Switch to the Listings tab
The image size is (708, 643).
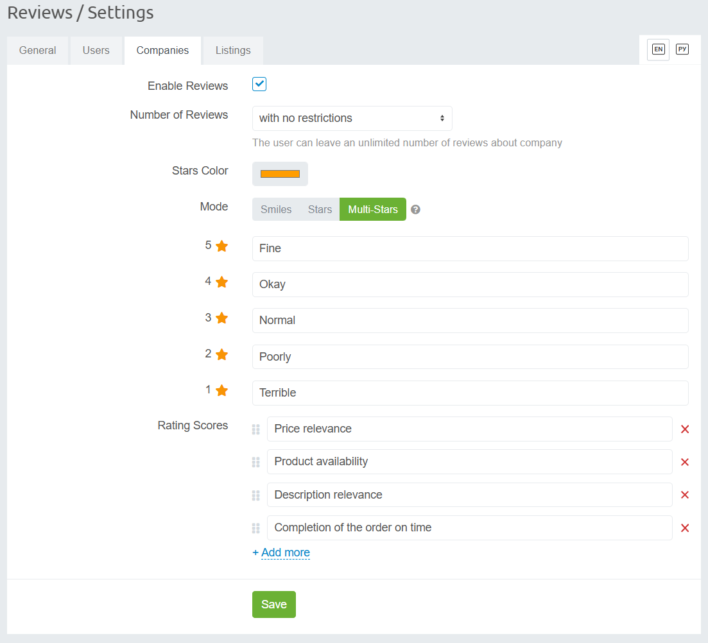click(x=233, y=50)
